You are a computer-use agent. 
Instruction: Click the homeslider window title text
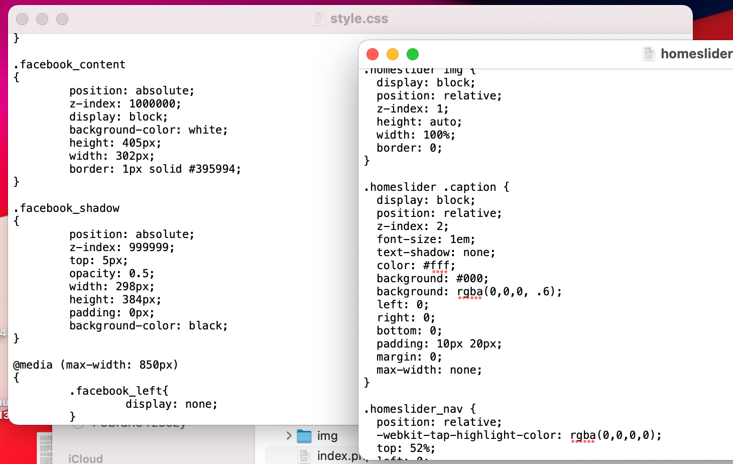coord(697,54)
